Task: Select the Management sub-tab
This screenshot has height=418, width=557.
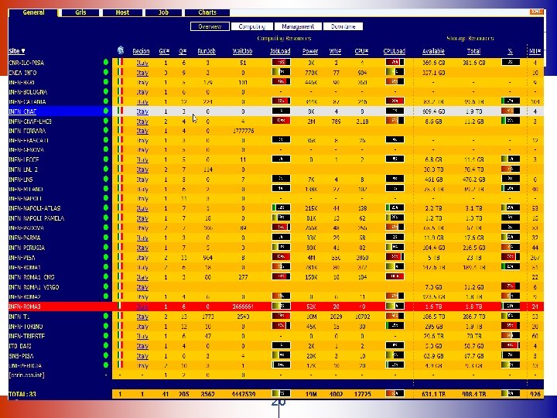Action: [298, 26]
